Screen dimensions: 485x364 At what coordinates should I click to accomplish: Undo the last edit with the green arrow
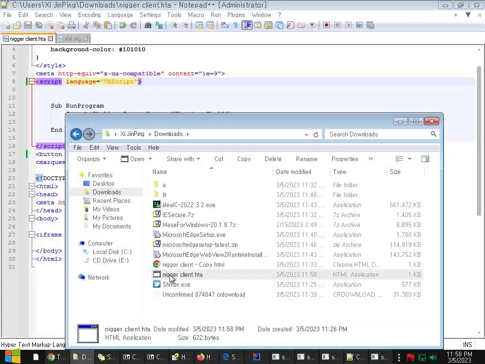click(123, 26)
